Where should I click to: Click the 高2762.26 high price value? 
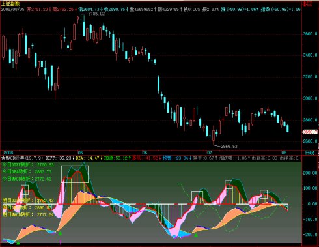pos(63,9)
